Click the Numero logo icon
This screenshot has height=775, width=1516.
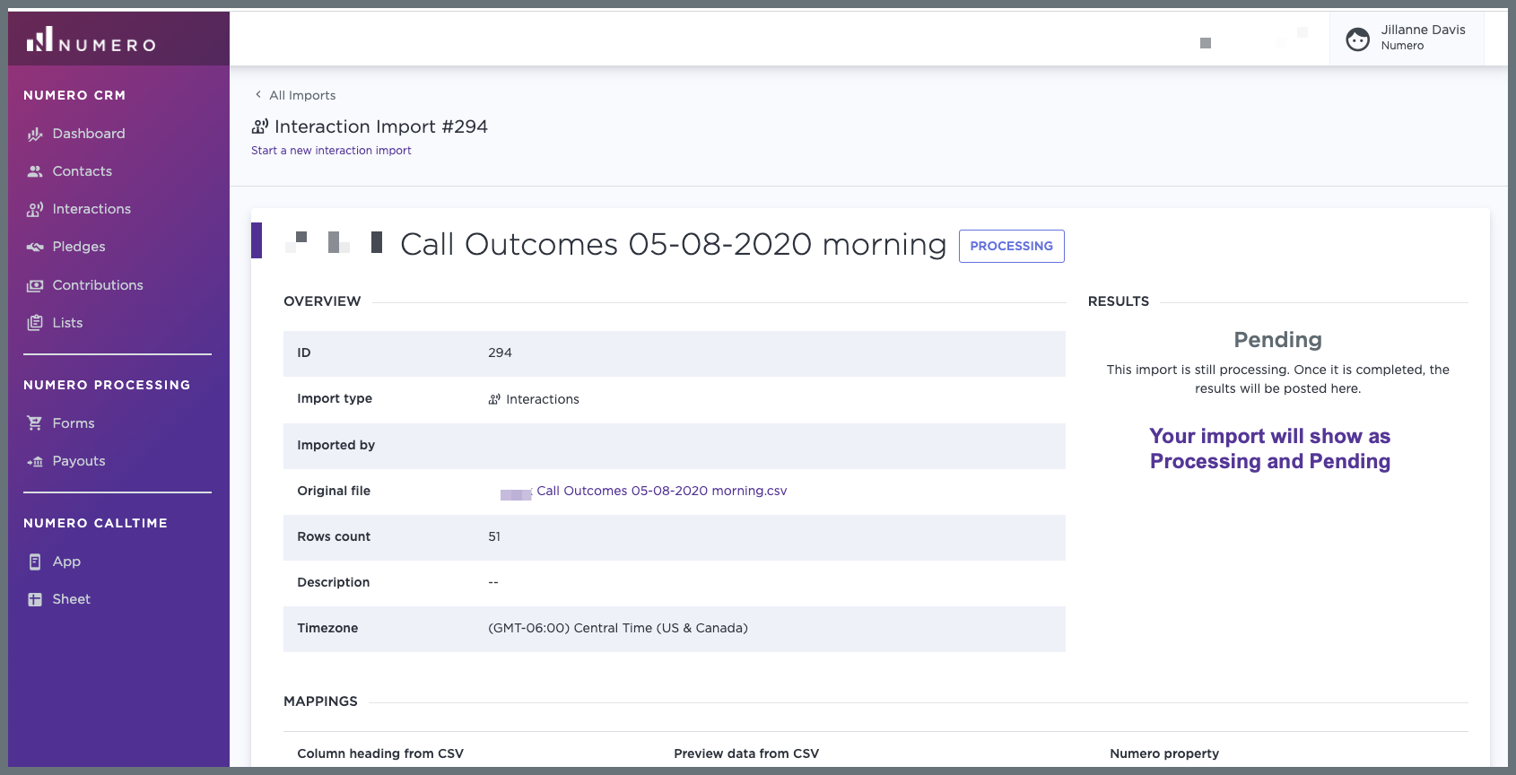[39, 39]
